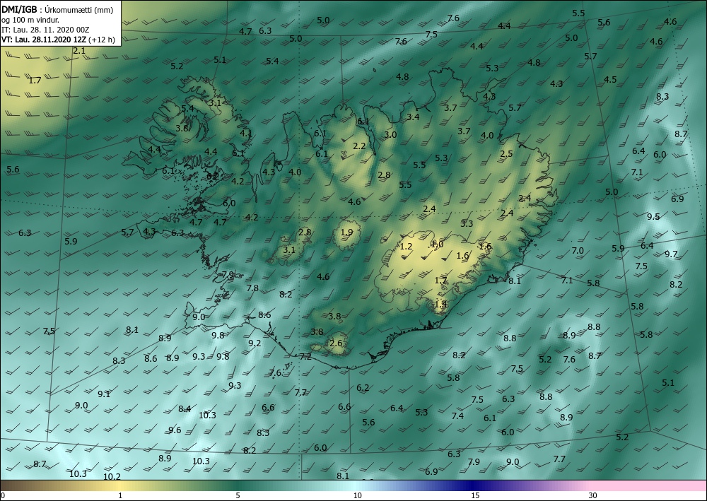Click the 0 tick on the color scale
Image resolution: width=707 pixels, height=501 pixels.
point(3,495)
